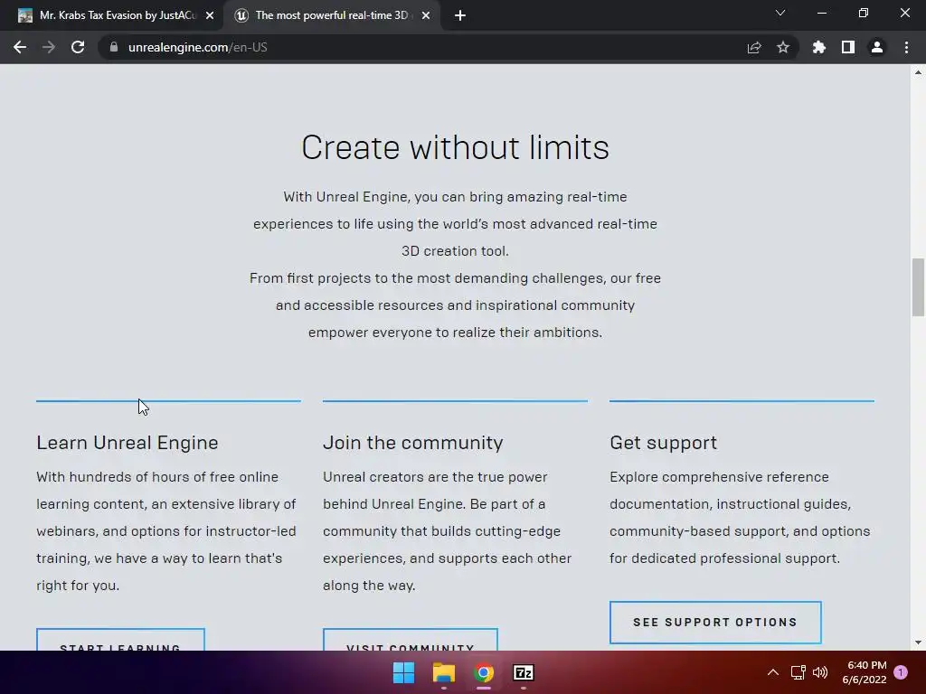Click "right for you." text line
Screen dimensions: 926x694
pyautogui.click(x=78, y=586)
